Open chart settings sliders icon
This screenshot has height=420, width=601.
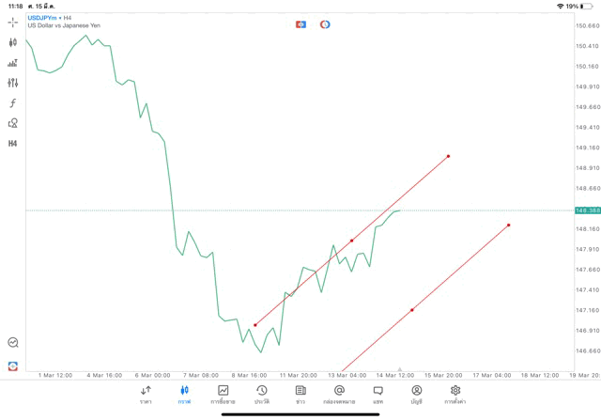point(13,83)
